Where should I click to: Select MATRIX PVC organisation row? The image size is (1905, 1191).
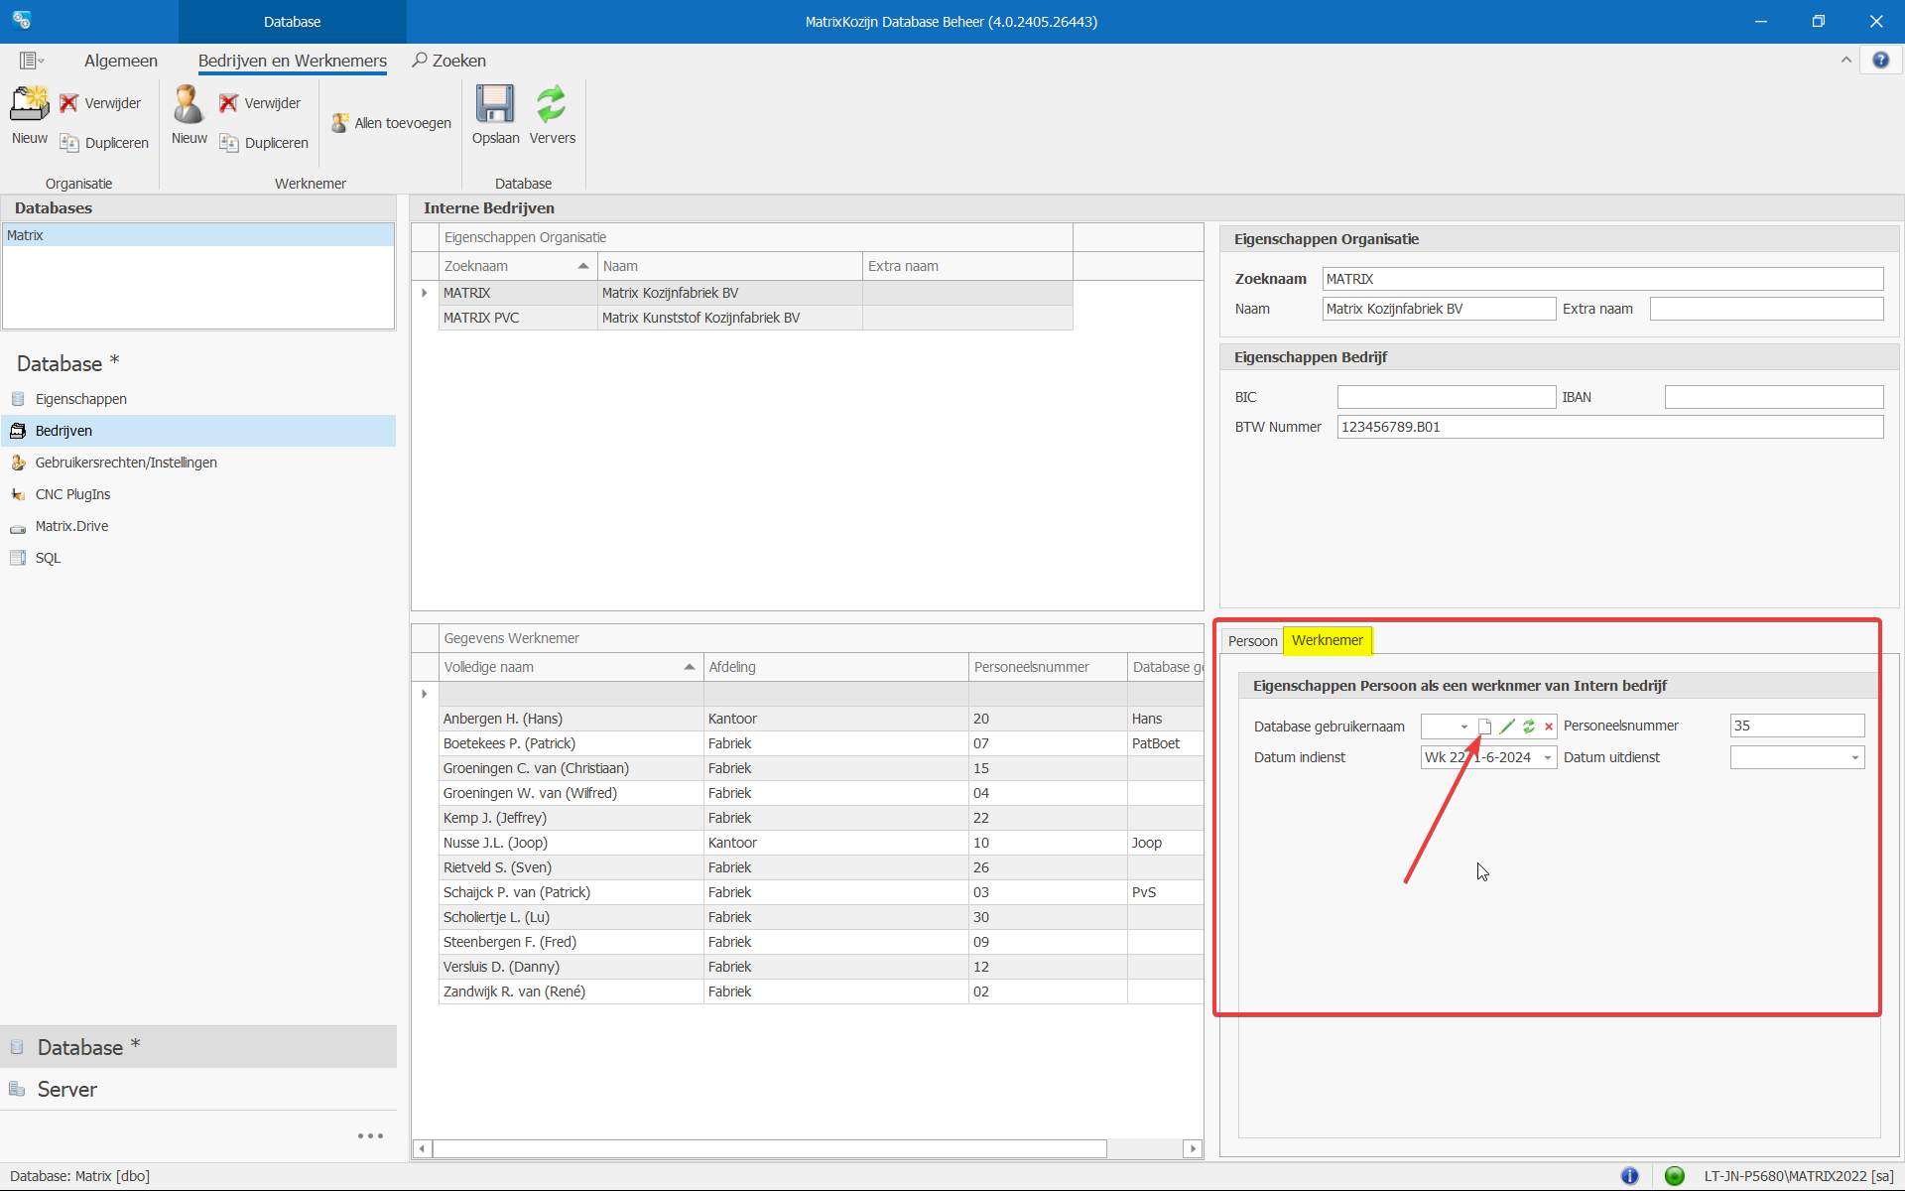point(755,318)
